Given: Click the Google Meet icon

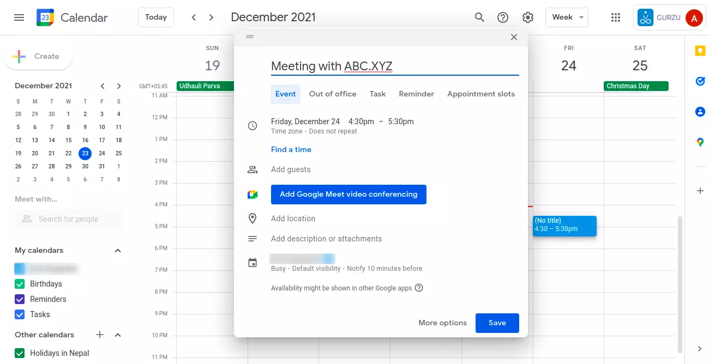Looking at the screenshot, I should (x=253, y=195).
